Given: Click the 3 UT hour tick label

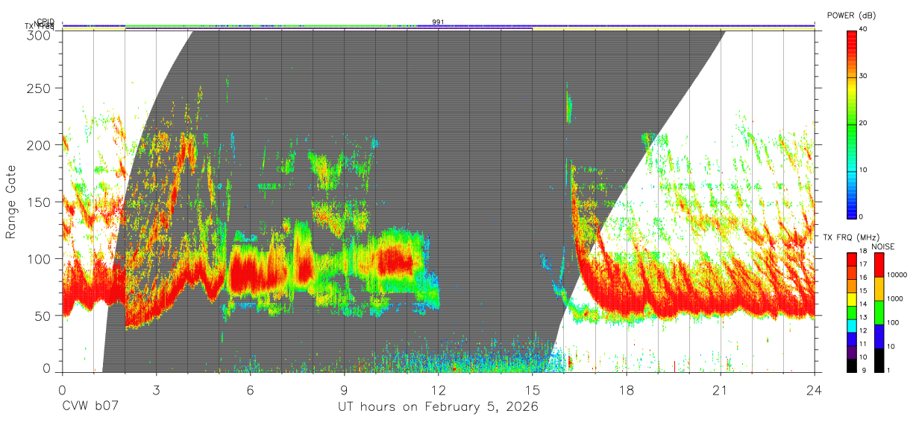Looking at the screenshot, I should point(156,389).
